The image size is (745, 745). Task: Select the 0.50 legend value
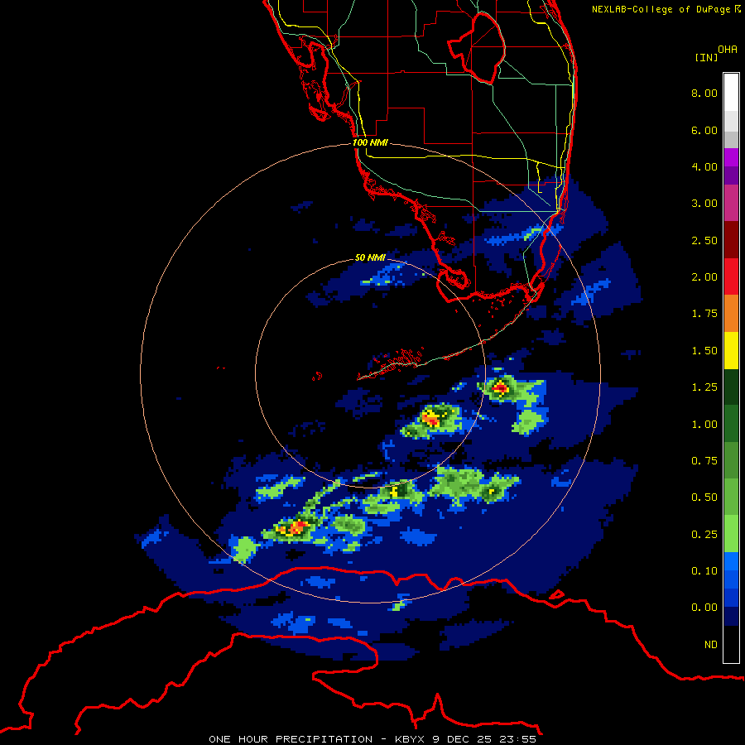(704, 497)
